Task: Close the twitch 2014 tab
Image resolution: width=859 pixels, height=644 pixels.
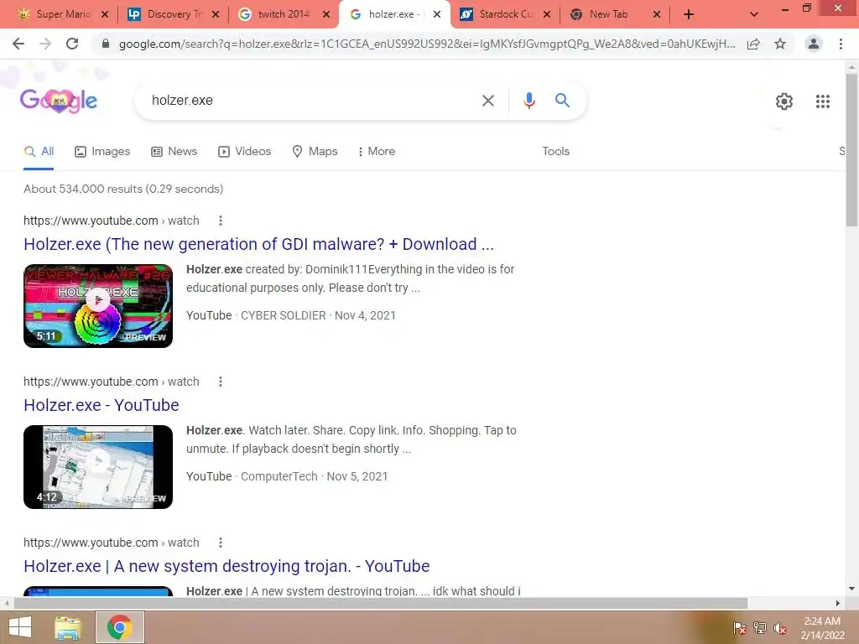Action: tap(326, 14)
